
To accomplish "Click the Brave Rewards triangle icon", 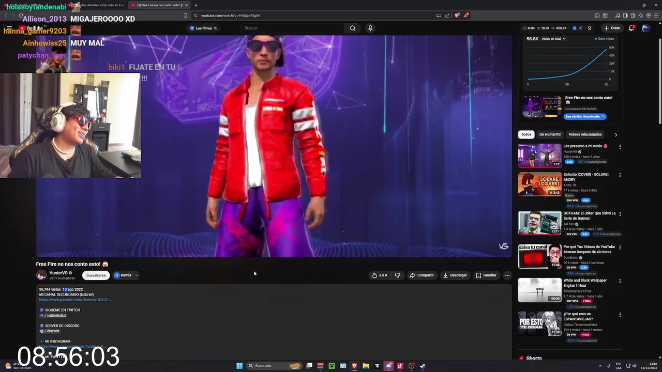I will coord(466,16).
